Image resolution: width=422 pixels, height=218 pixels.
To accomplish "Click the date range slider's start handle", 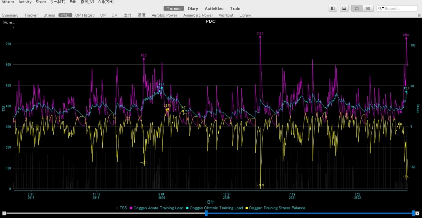I will click(206, 213).
